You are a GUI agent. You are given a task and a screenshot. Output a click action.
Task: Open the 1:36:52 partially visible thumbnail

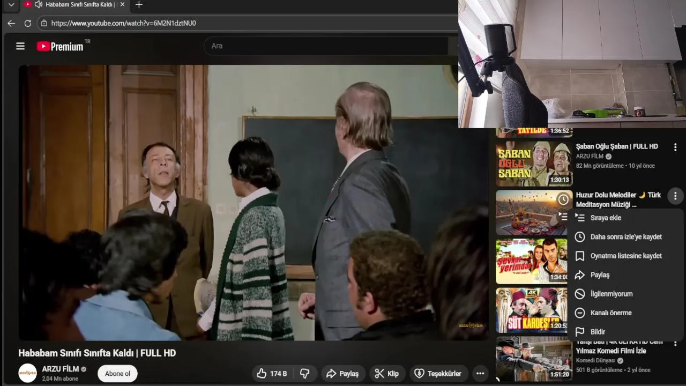(x=534, y=132)
